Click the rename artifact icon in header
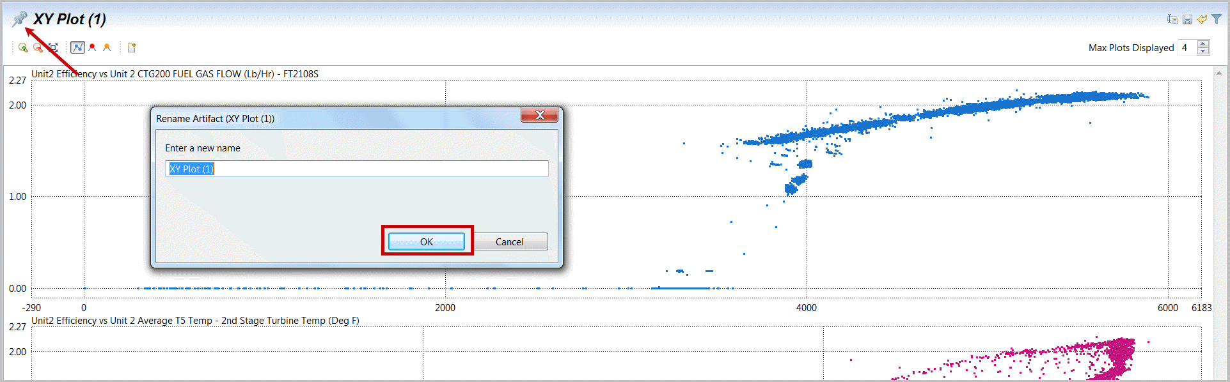Image resolution: width=1230 pixels, height=382 pixels. pyautogui.click(x=1172, y=19)
